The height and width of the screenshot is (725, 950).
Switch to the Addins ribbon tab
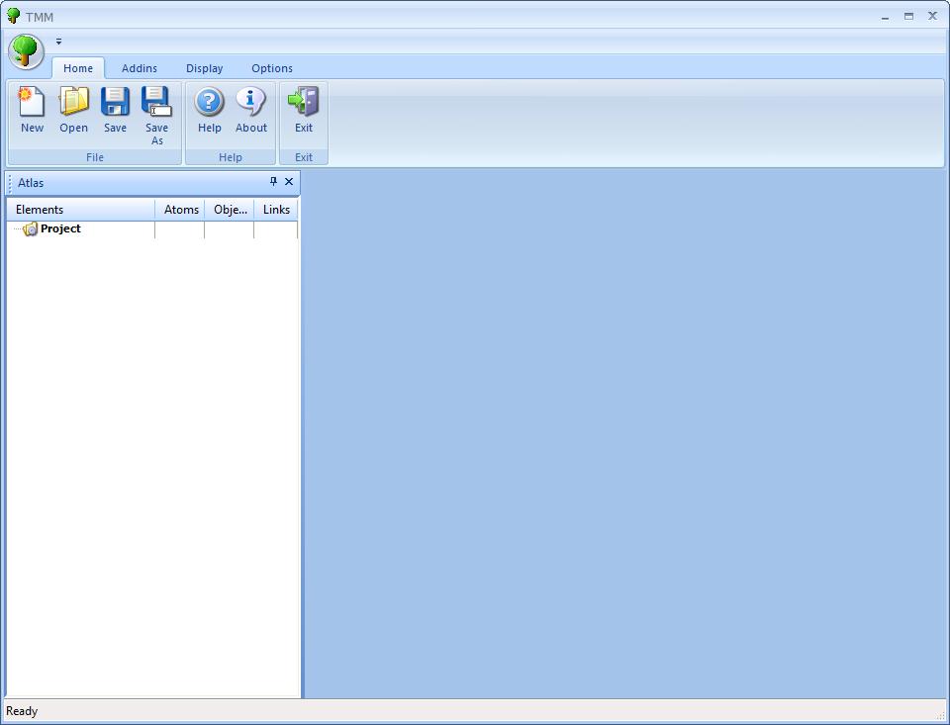[x=140, y=68]
